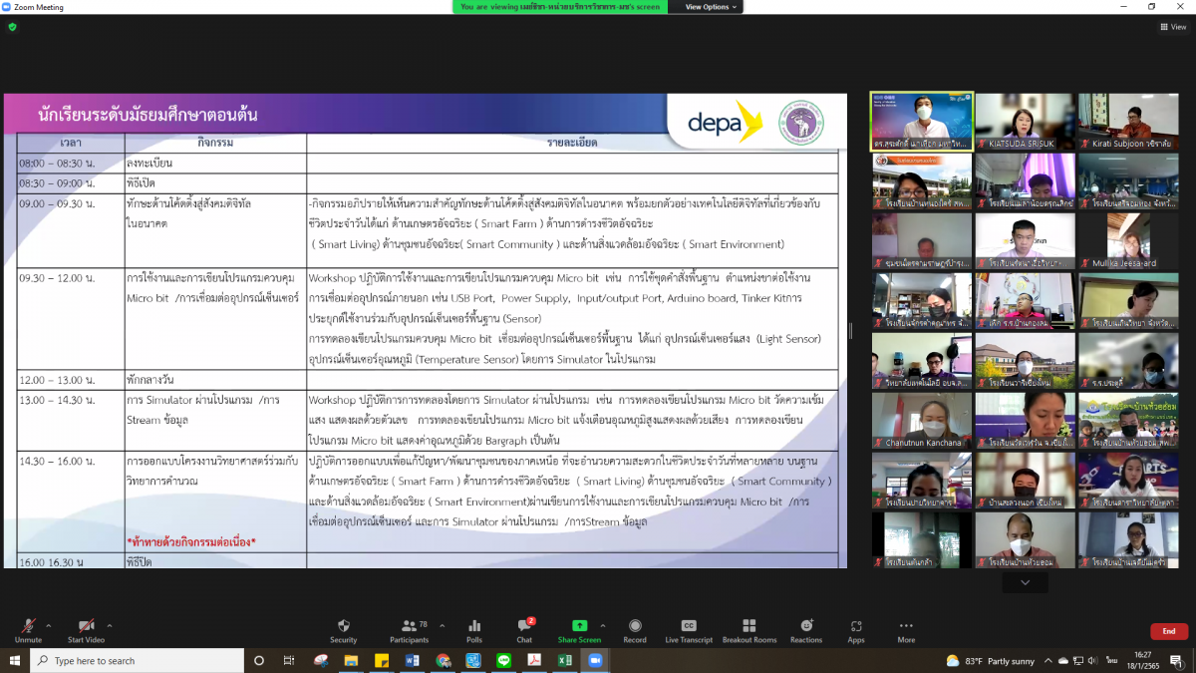
Task: Open Microsoft Word from taskbar
Action: click(413, 660)
